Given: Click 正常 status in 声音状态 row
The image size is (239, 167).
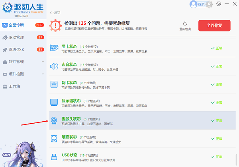Looking at the screenshot, I should pos(217,66).
